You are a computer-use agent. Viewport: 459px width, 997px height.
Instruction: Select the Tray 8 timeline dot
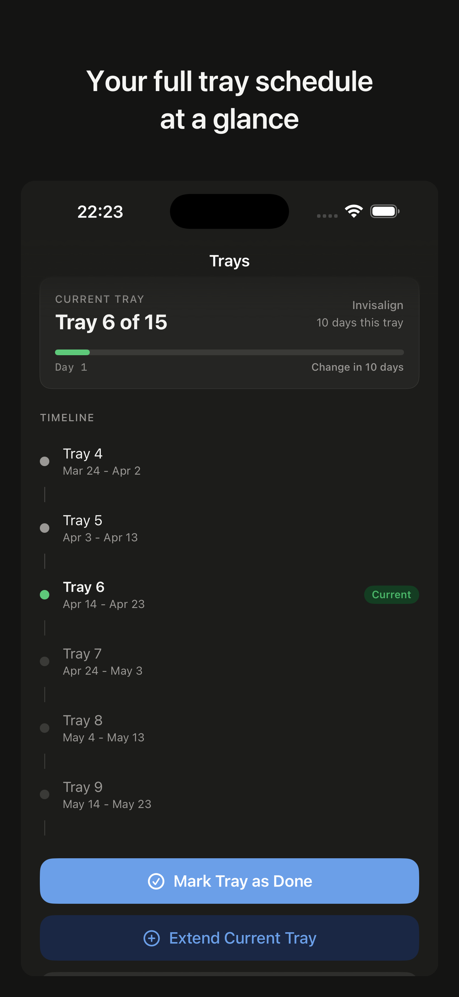(x=45, y=728)
